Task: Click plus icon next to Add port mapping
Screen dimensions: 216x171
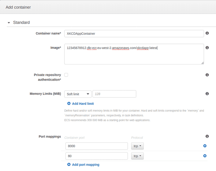Action: click(69, 164)
